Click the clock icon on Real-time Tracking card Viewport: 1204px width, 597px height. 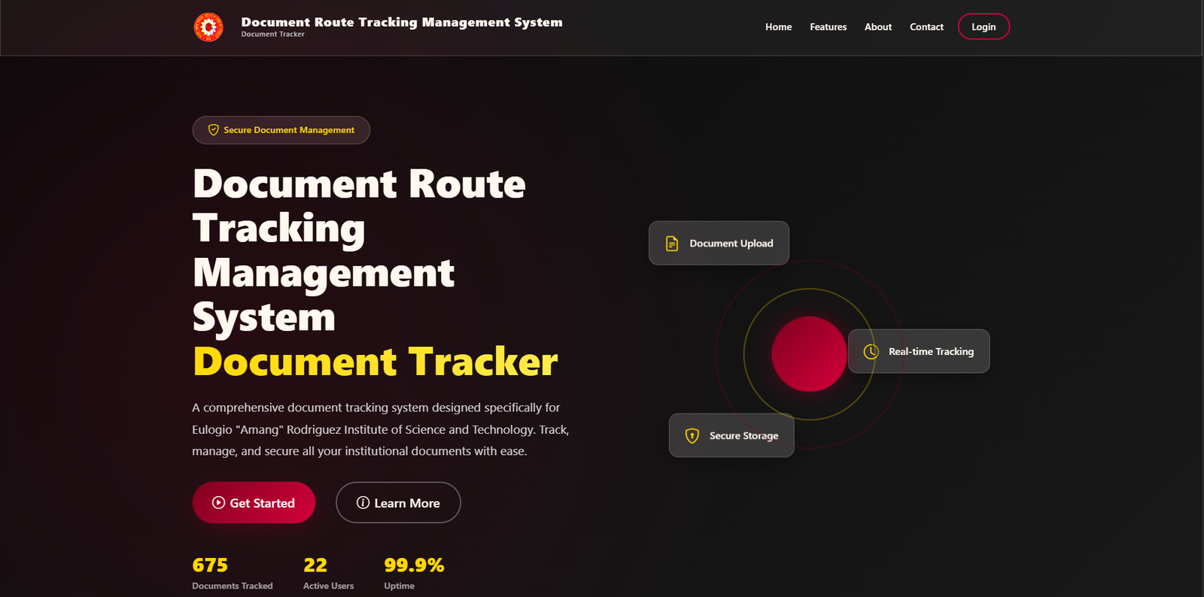tap(871, 351)
